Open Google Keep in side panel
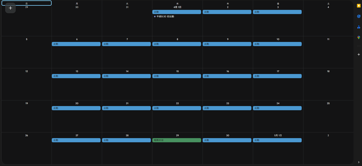The image size is (362, 166). tap(359, 5)
